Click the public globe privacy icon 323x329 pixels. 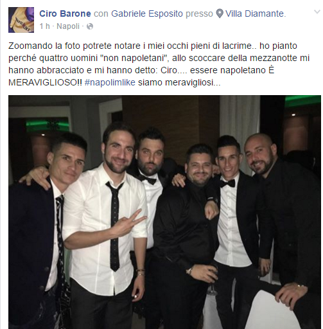(x=90, y=26)
